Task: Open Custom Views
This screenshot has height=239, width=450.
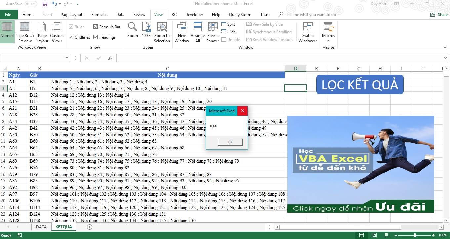Action: [57, 32]
